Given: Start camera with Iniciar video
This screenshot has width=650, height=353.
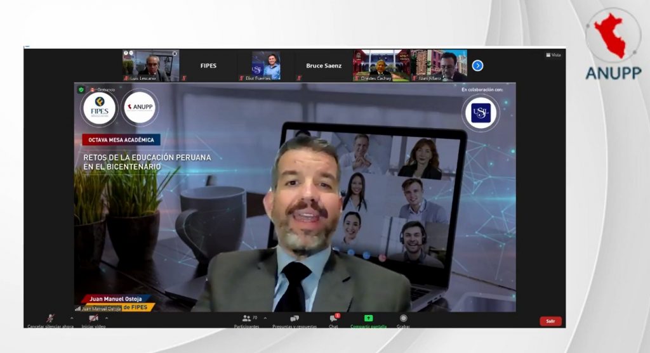Looking at the screenshot, I should coord(94,321).
